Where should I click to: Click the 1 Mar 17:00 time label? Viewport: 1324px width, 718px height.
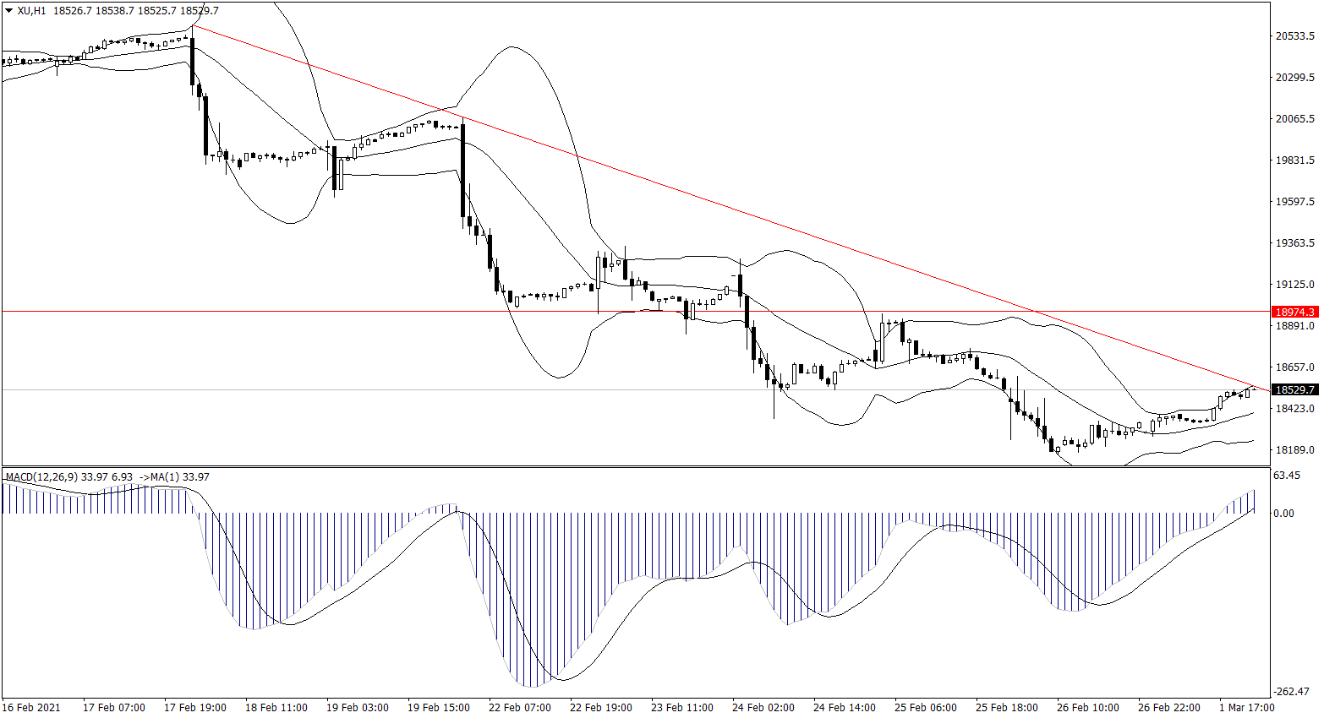[1246, 708]
